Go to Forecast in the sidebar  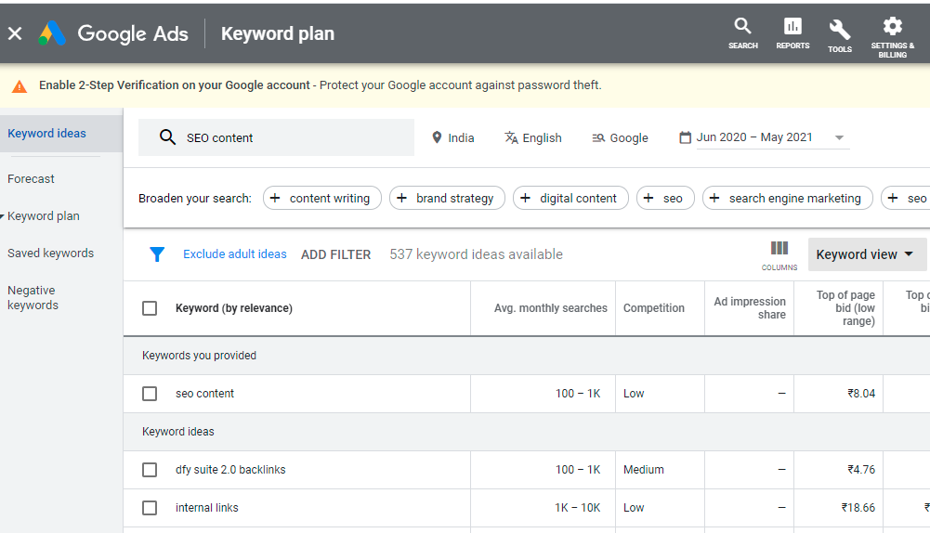(31, 179)
